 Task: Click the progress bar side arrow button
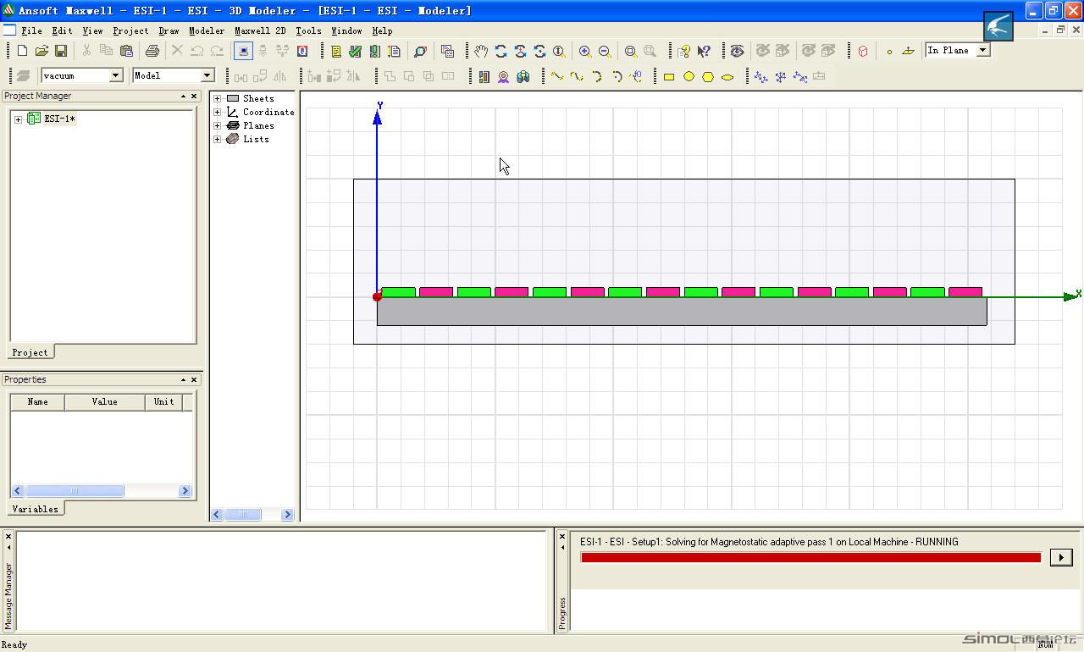coord(1061,557)
